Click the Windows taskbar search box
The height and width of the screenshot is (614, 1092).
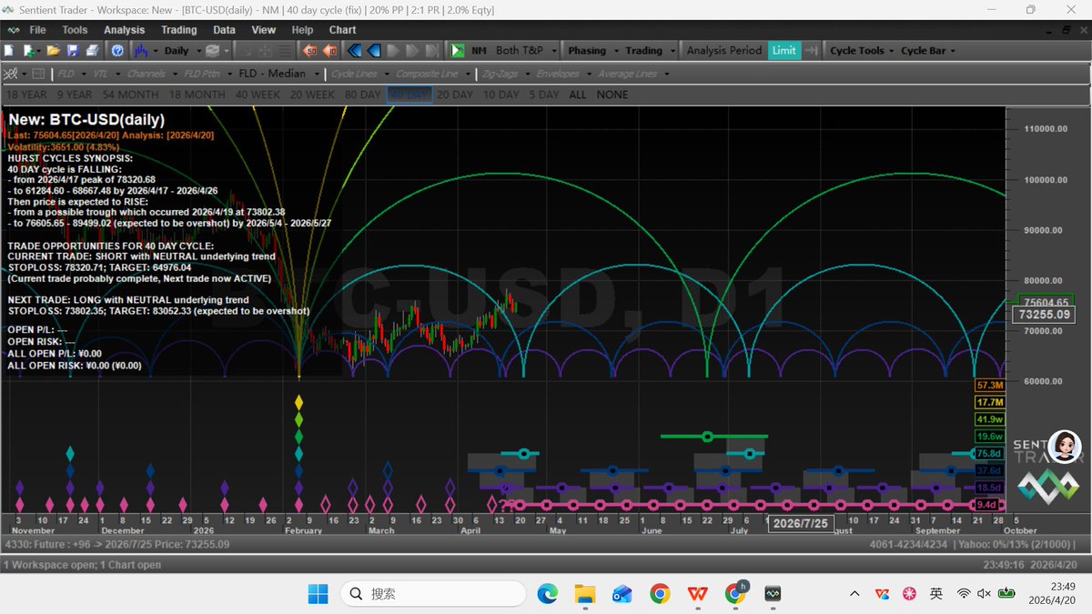pos(433,593)
